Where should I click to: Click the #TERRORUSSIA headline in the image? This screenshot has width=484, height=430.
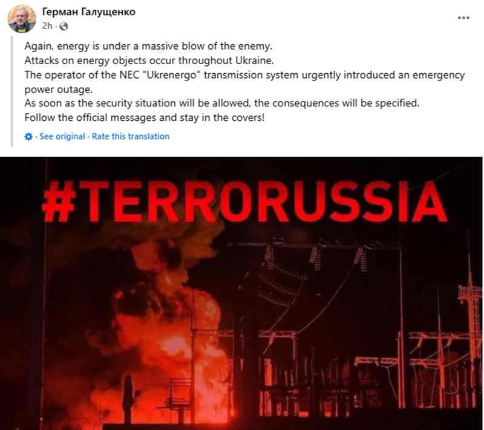pos(244,201)
